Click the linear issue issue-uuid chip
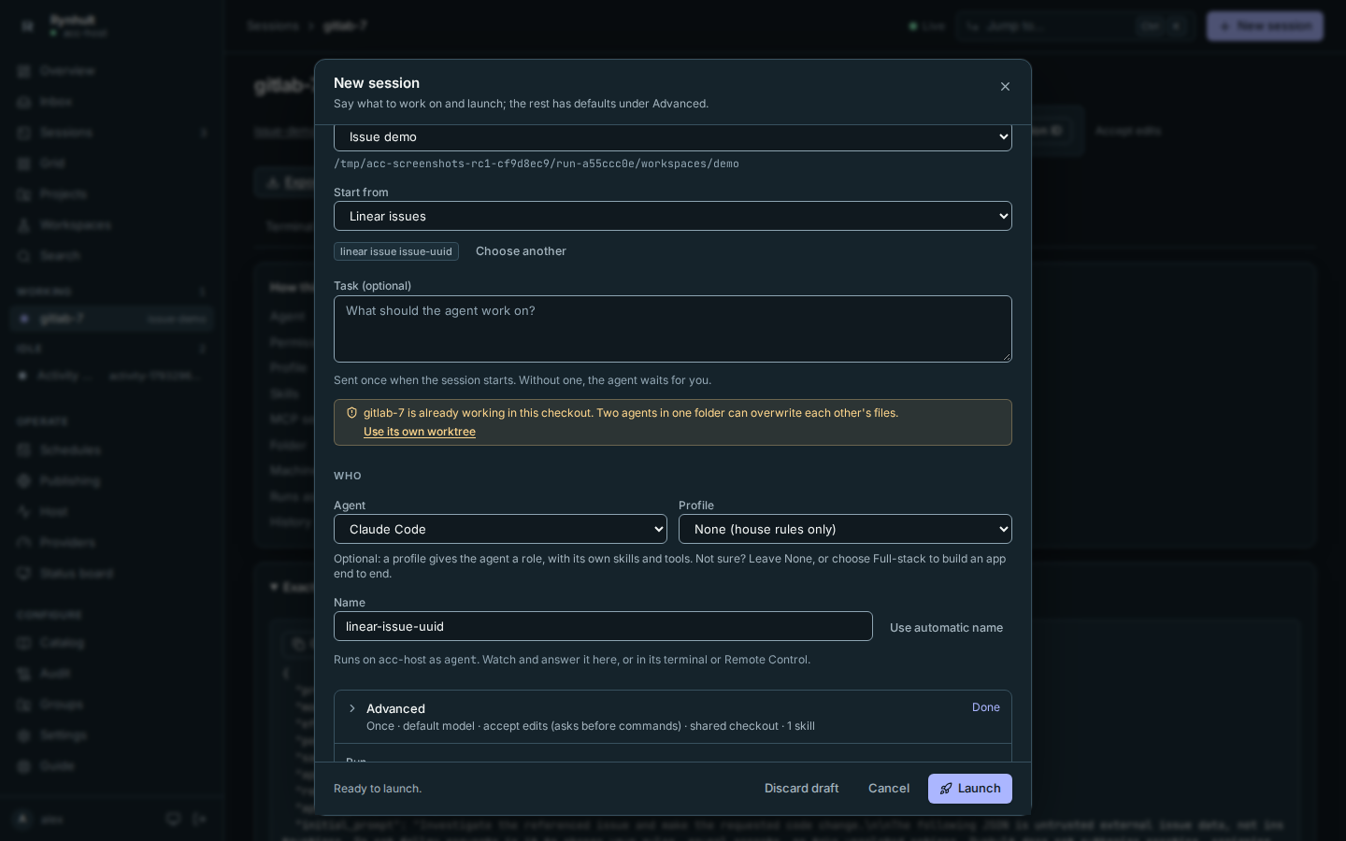The height and width of the screenshot is (841, 1346). [x=396, y=251]
